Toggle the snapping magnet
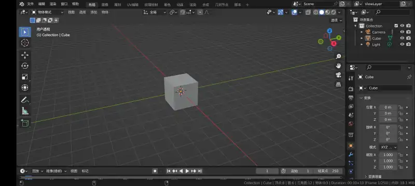The image size is (415, 186). click(183, 12)
